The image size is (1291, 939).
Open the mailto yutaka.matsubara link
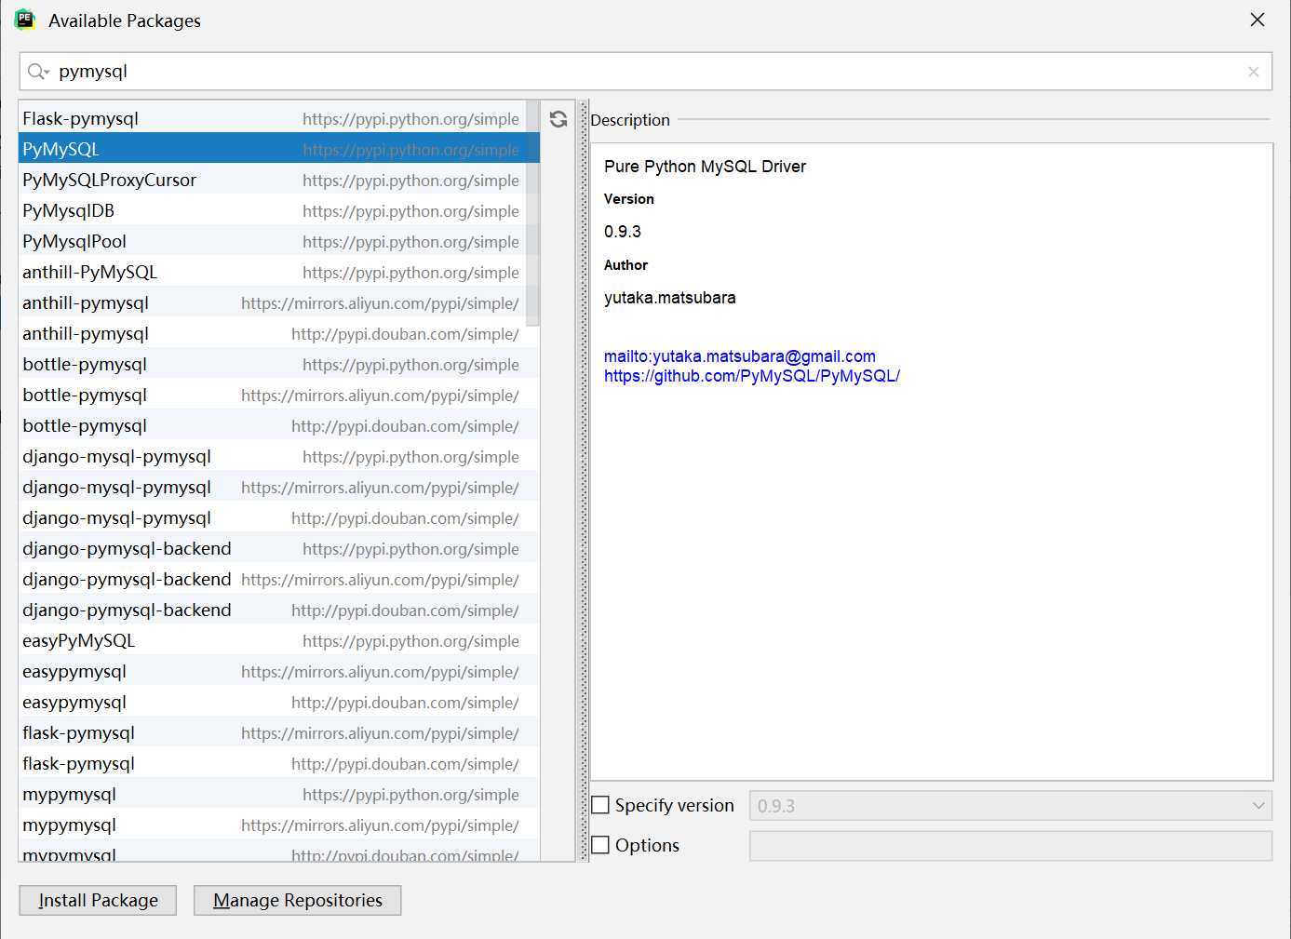740,356
